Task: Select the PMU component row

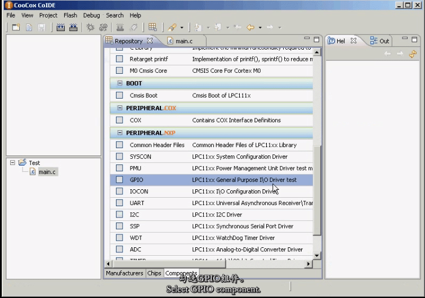Action: (x=212, y=168)
